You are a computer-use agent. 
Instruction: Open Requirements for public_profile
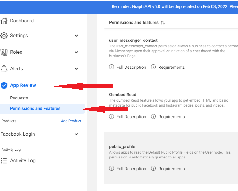pos(171,169)
